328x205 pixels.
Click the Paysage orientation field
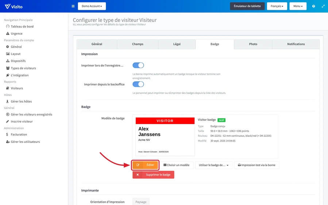[141, 202]
